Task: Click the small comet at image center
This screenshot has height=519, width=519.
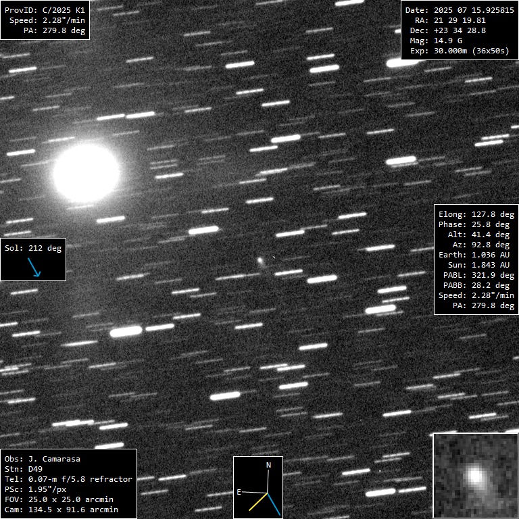Action: (x=261, y=261)
